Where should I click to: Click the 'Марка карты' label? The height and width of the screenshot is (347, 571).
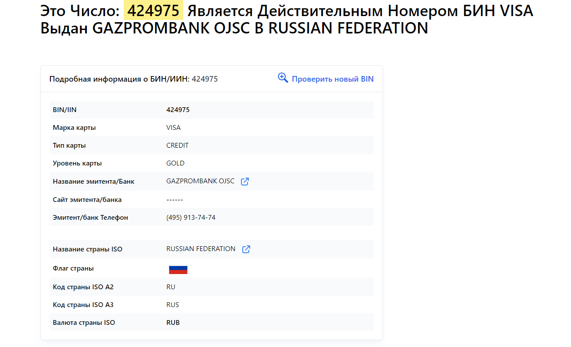(74, 128)
